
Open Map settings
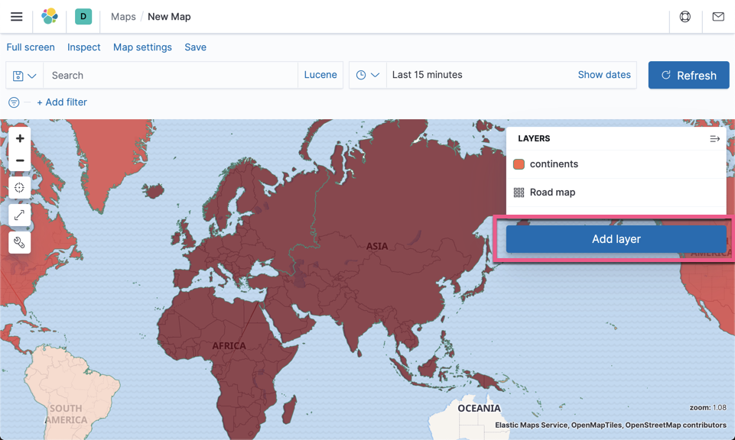[x=142, y=47]
